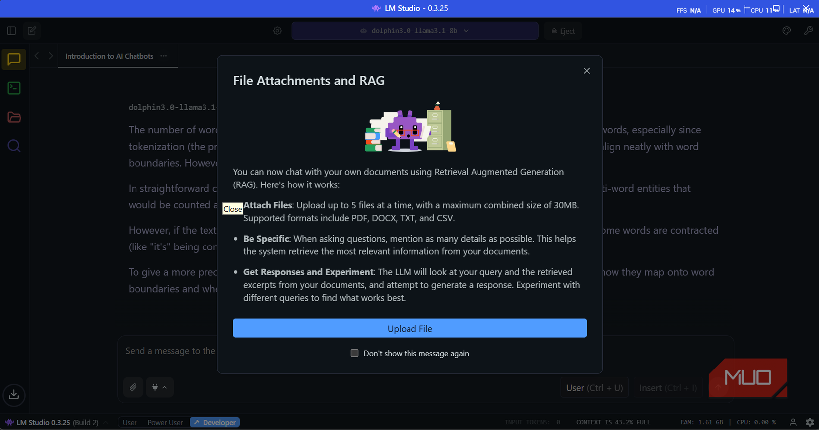Viewport: 819px width, 430px height.
Task: Open Downloads icon at sidebar bottom
Action: click(14, 395)
